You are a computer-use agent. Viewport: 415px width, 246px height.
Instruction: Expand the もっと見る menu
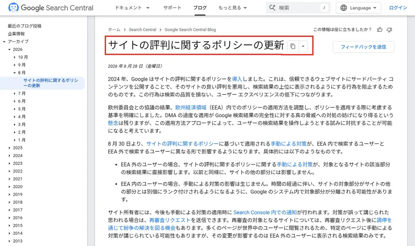coord(232,8)
